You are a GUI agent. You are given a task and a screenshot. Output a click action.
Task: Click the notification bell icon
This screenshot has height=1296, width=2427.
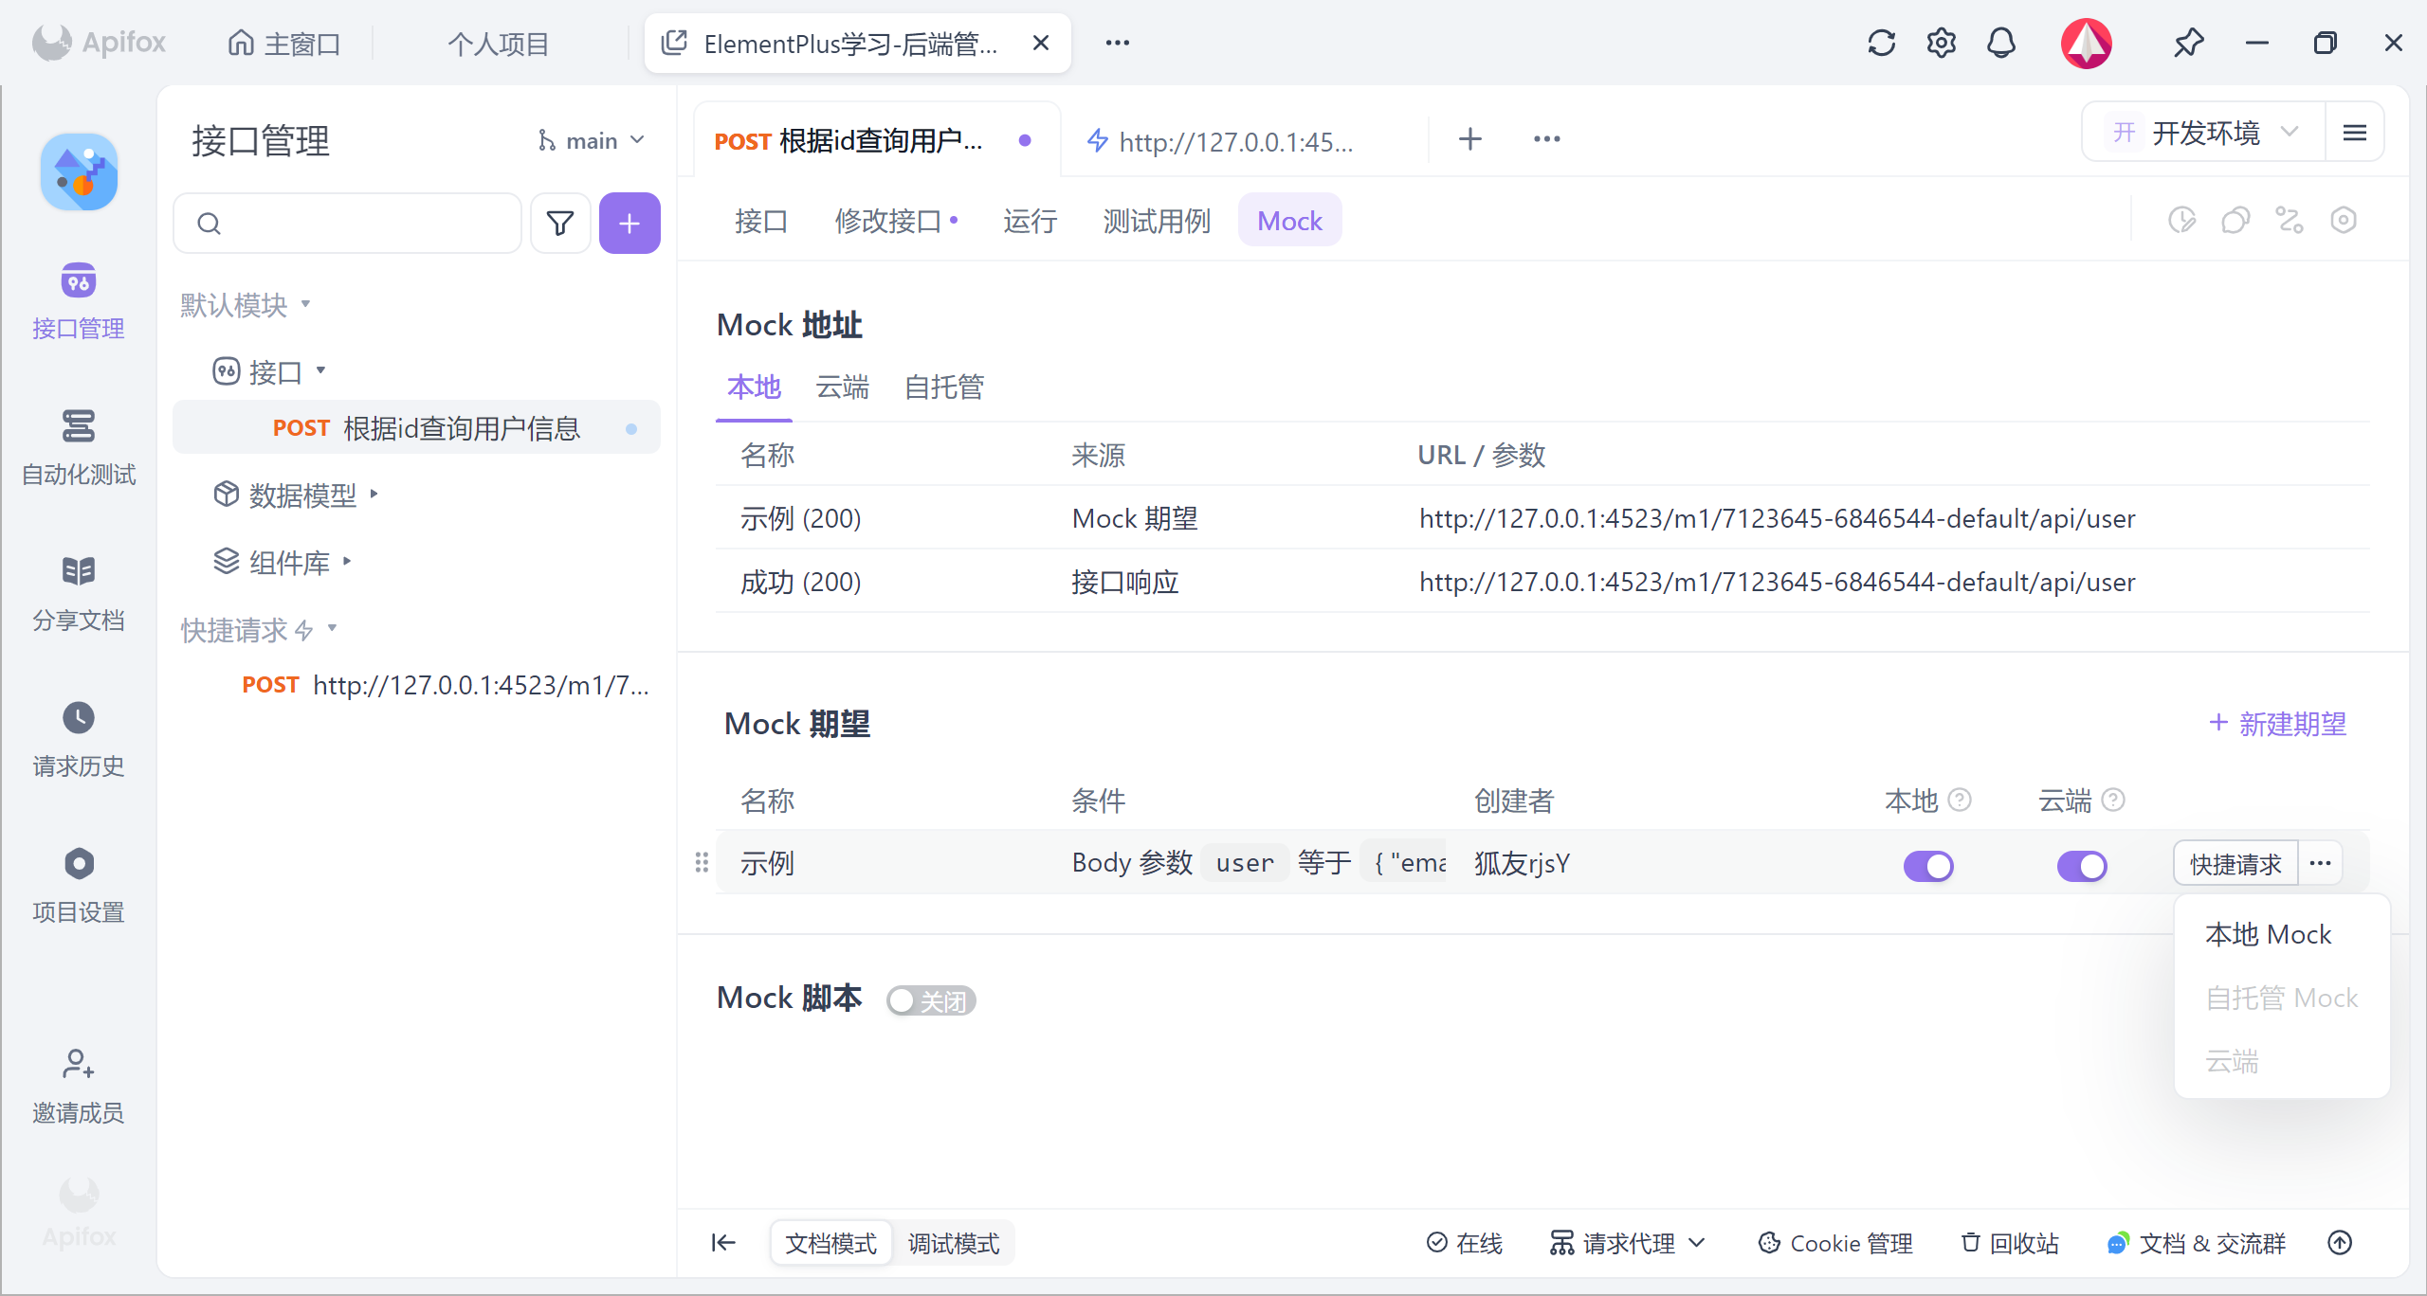2000,44
